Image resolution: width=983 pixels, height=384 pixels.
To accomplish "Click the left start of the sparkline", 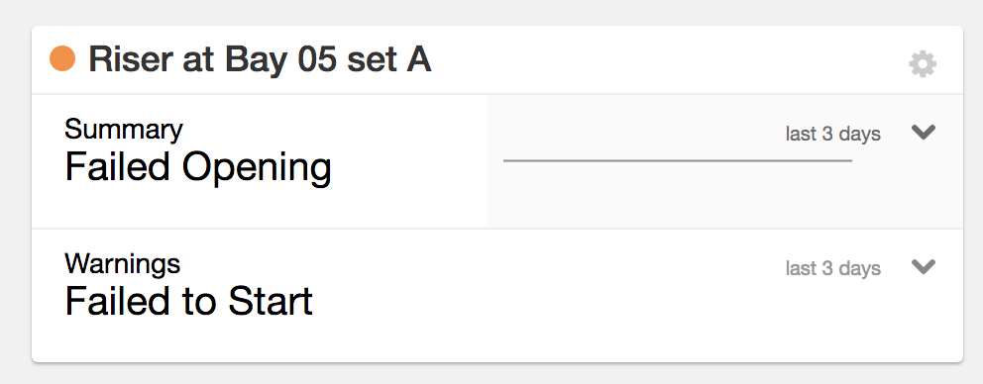I will point(506,161).
